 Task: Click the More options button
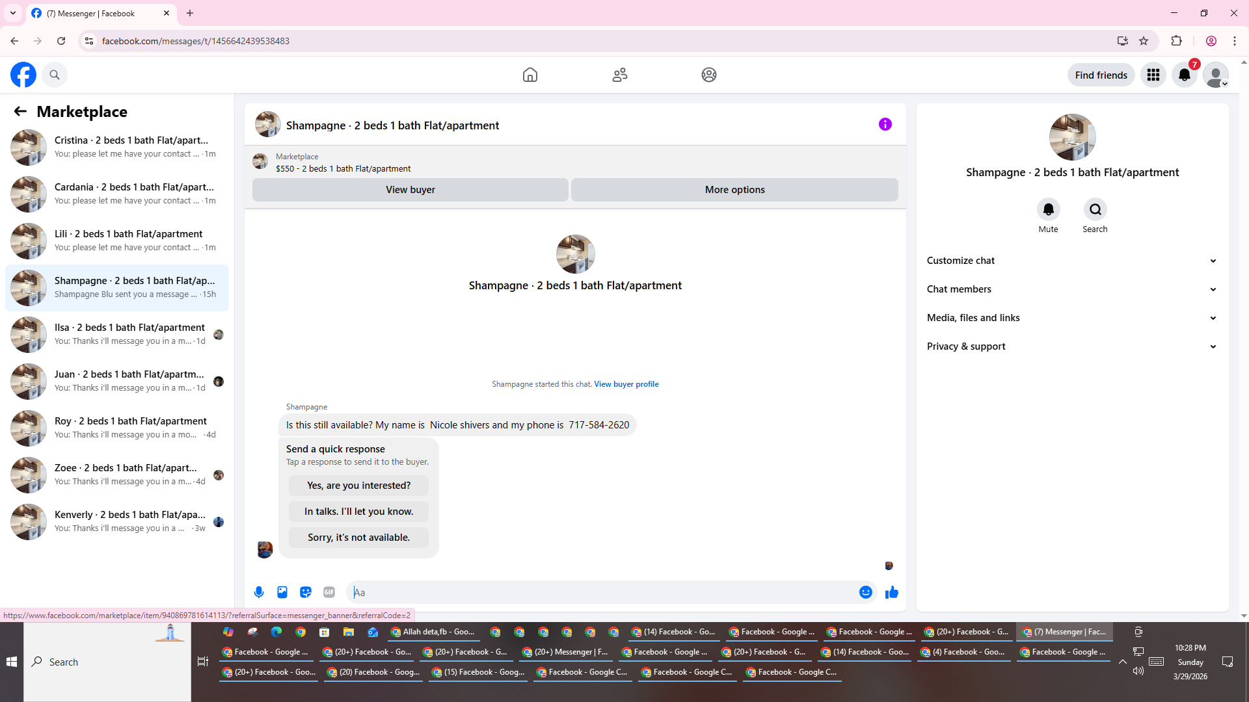point(734,190)
